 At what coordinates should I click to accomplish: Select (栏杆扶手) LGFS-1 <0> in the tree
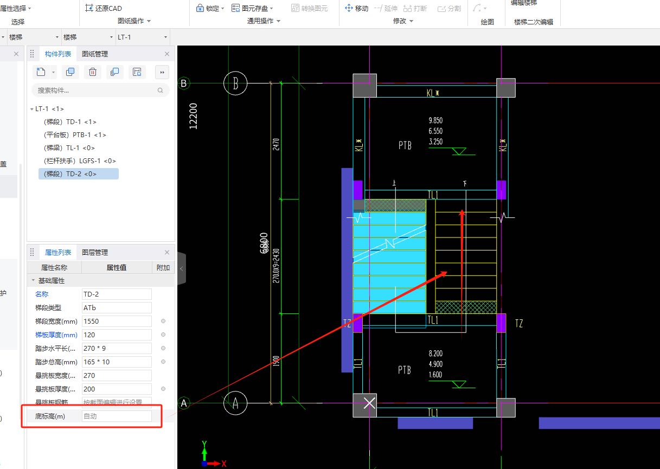coord(80,161)
